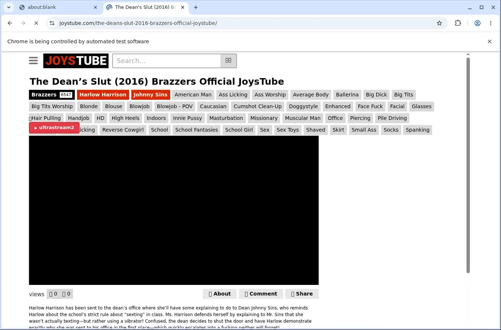Click the HD tag
This screenshot has height=330, width=501.
tap(101, 118)
